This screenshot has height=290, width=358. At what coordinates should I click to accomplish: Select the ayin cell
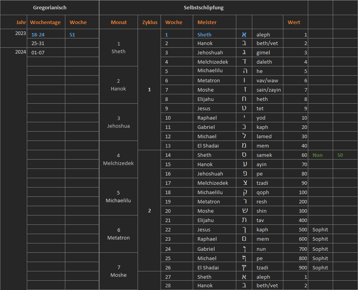click(267, 164)
